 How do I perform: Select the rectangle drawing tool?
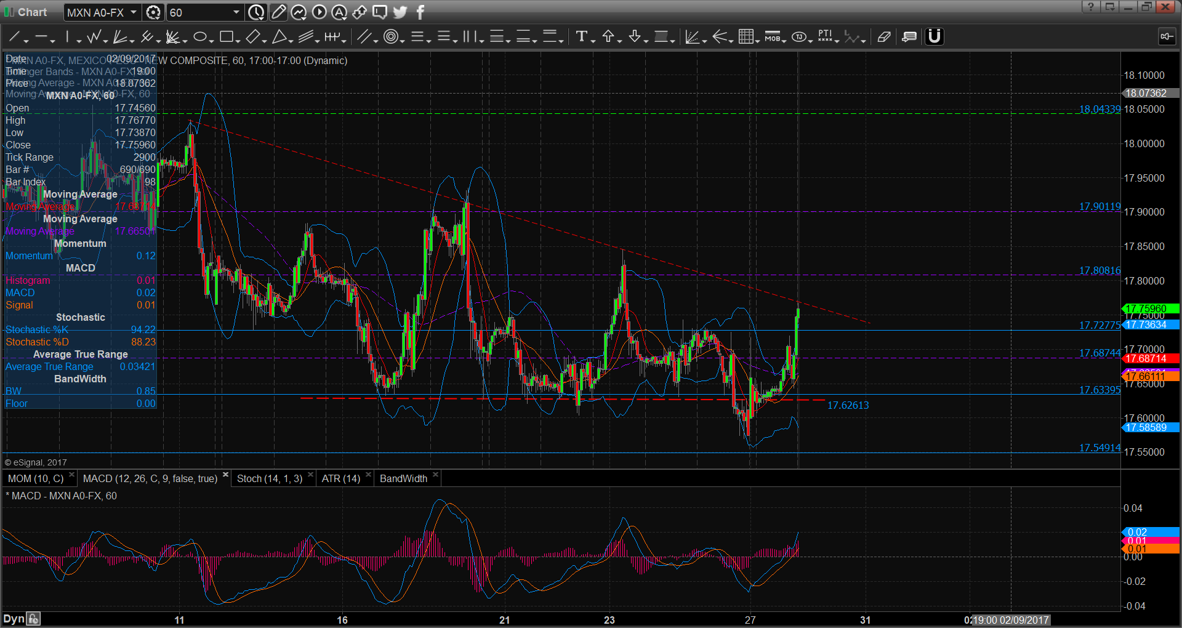226,37
